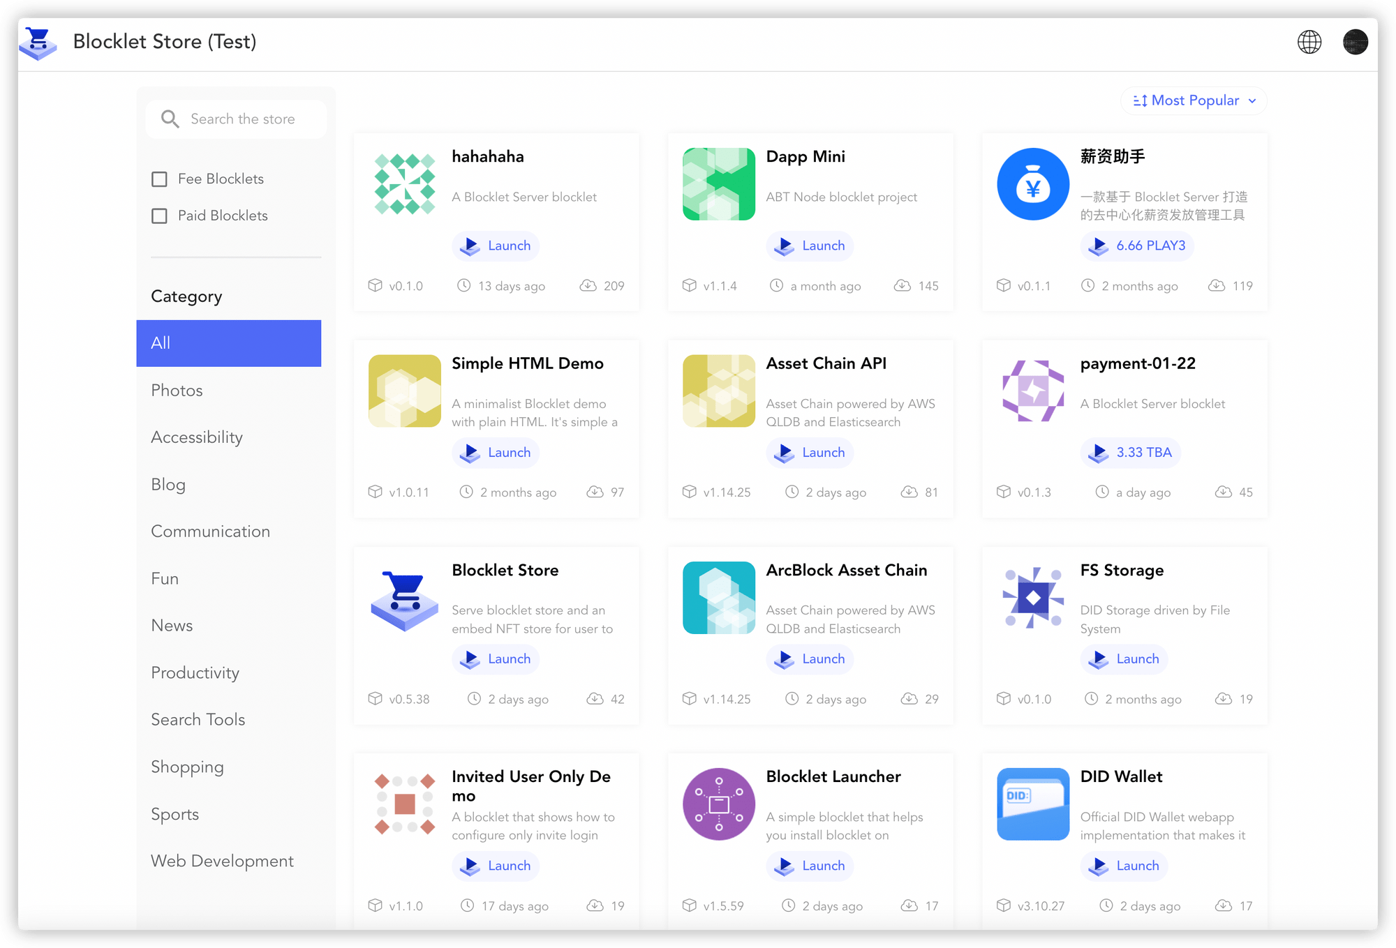Click clock icon on Simple HTML Demo card

click(466, 492)
